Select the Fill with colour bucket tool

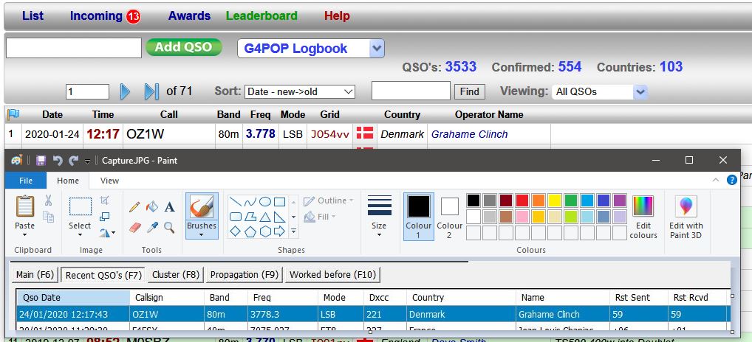point(152,206)
